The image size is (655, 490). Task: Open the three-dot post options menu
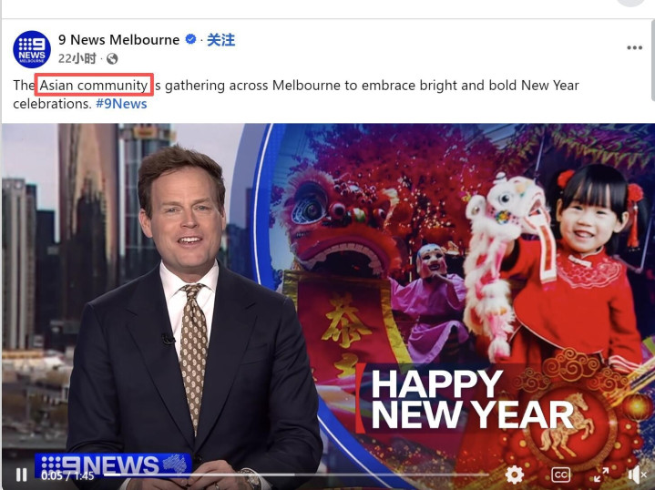[x=634, y=47]
